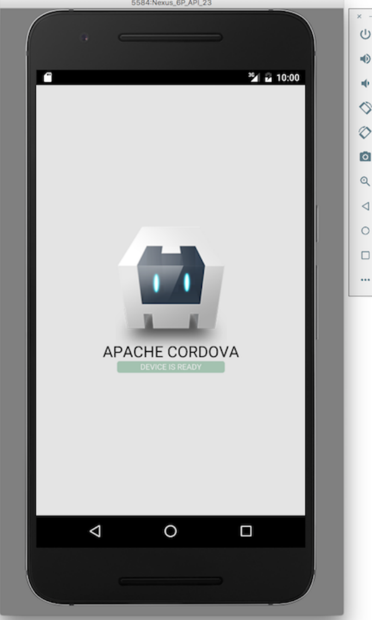Tap the SD card notification icon in the status bar

47,77
